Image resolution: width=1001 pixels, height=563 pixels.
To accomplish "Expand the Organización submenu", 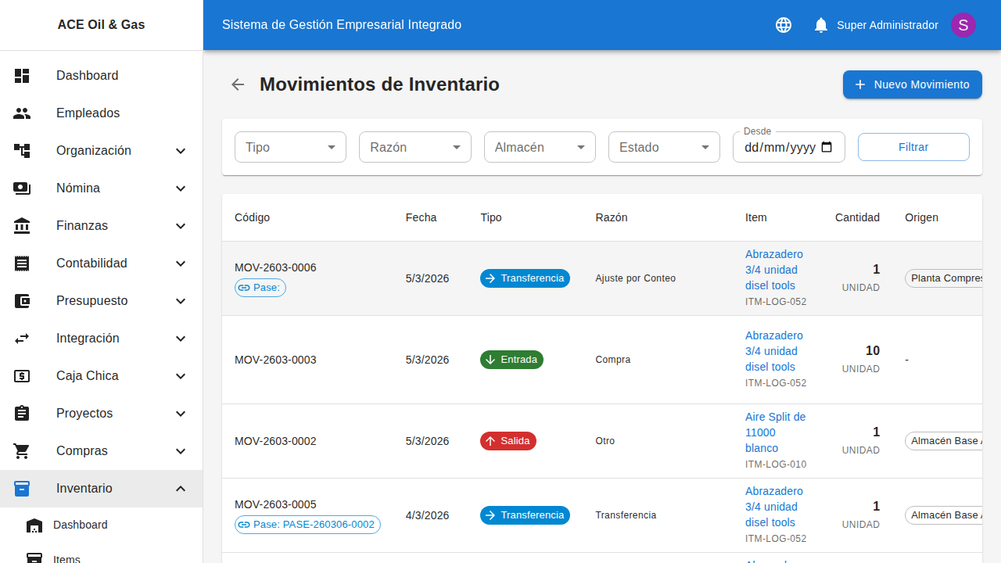I will [x=181, y=150].
